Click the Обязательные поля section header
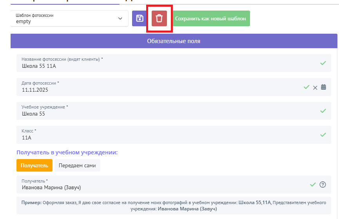 (x=174, y=41)
